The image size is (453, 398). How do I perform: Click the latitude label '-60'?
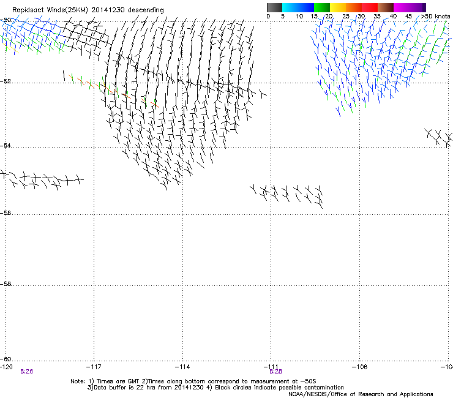6,359
